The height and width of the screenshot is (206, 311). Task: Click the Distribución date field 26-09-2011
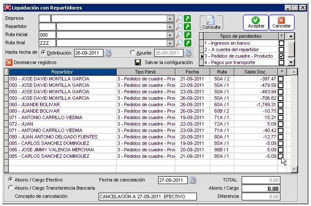[88, 53]
